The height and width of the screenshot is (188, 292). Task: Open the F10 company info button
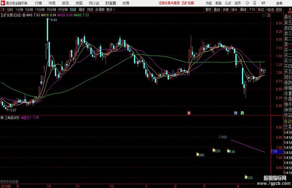252,10
